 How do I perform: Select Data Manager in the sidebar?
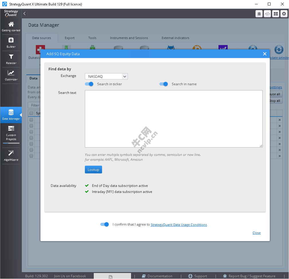(11, 115)
